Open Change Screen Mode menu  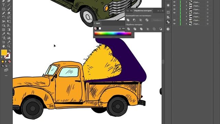click(6, 70)
